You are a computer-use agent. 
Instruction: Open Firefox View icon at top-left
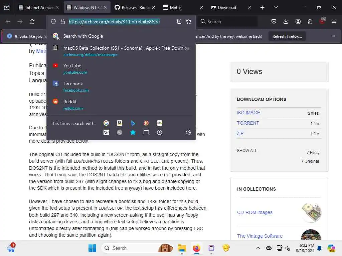(x=7, y=8)
